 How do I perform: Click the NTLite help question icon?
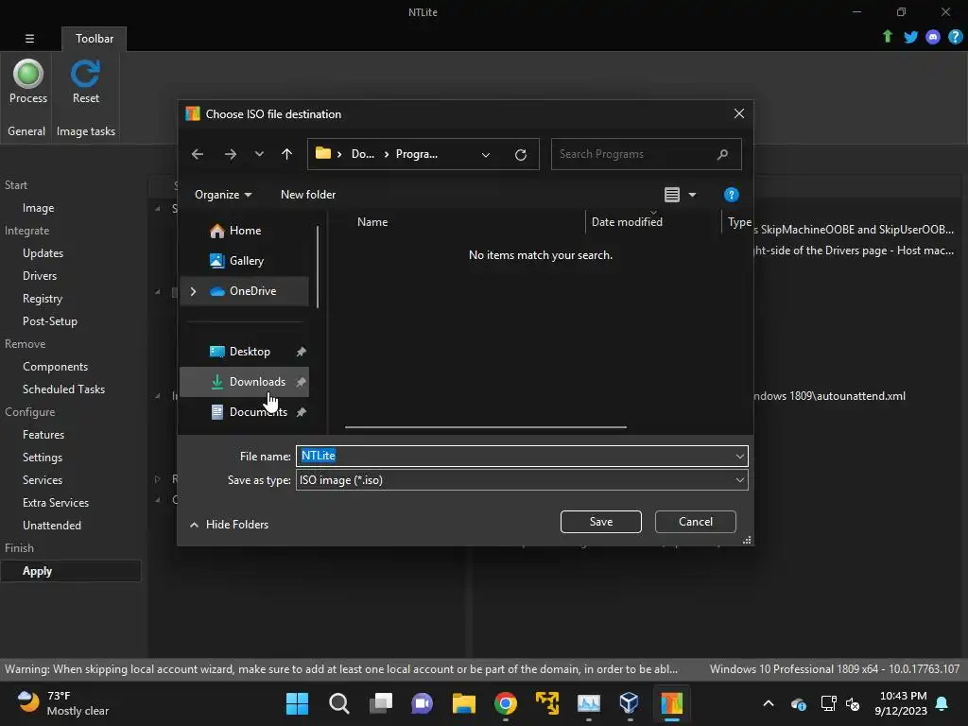[955, 37]
